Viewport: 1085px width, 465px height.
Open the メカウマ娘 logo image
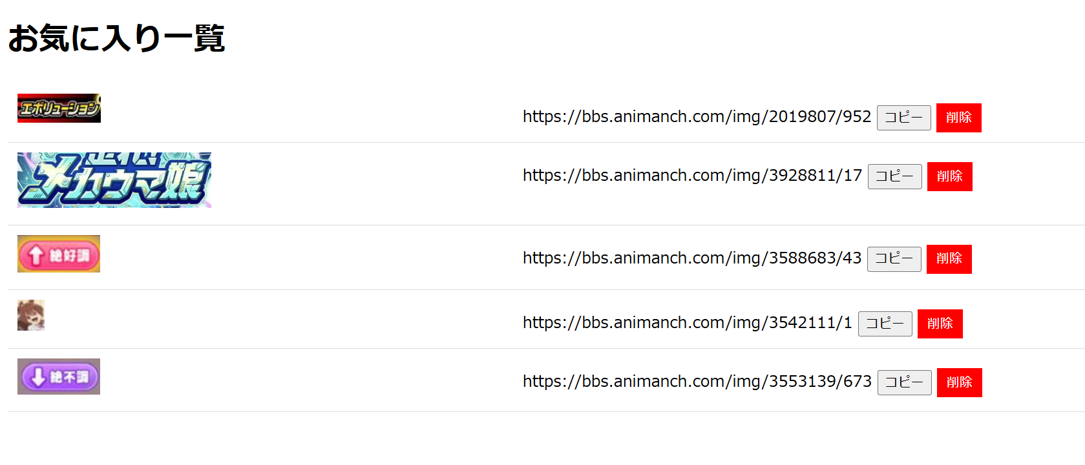[x=114, y=180]
